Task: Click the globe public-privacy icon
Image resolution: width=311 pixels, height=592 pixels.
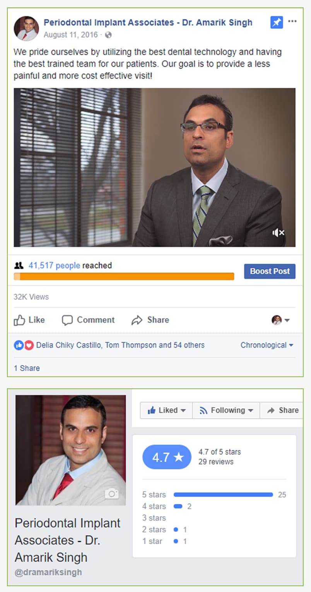Action: point(108,35)
